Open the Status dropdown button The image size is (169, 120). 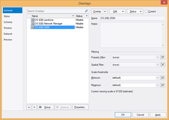click(135, 12)
